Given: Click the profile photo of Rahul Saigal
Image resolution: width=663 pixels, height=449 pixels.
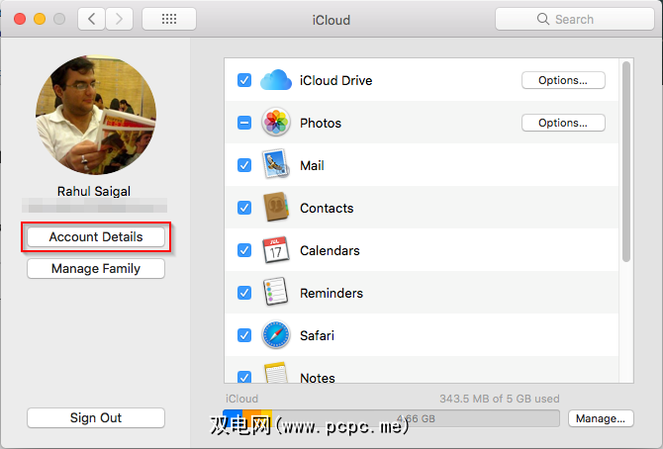Looking at the screenshot, I should [x=96, y=115].
